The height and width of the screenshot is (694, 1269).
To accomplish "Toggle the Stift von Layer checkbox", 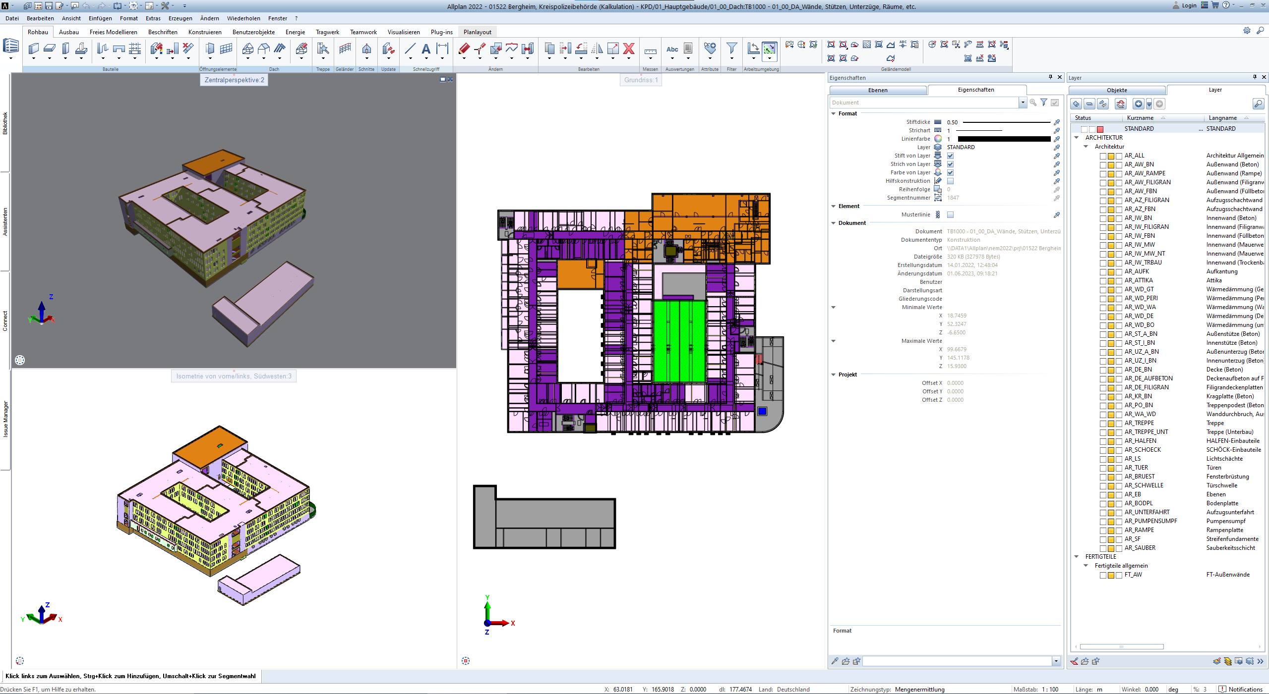I will pos(950,156).
